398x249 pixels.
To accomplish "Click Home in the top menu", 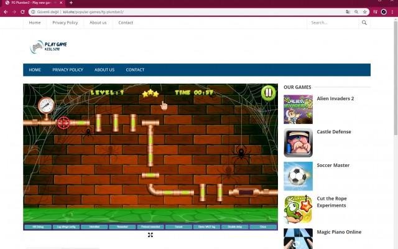I will coord(35,22).
